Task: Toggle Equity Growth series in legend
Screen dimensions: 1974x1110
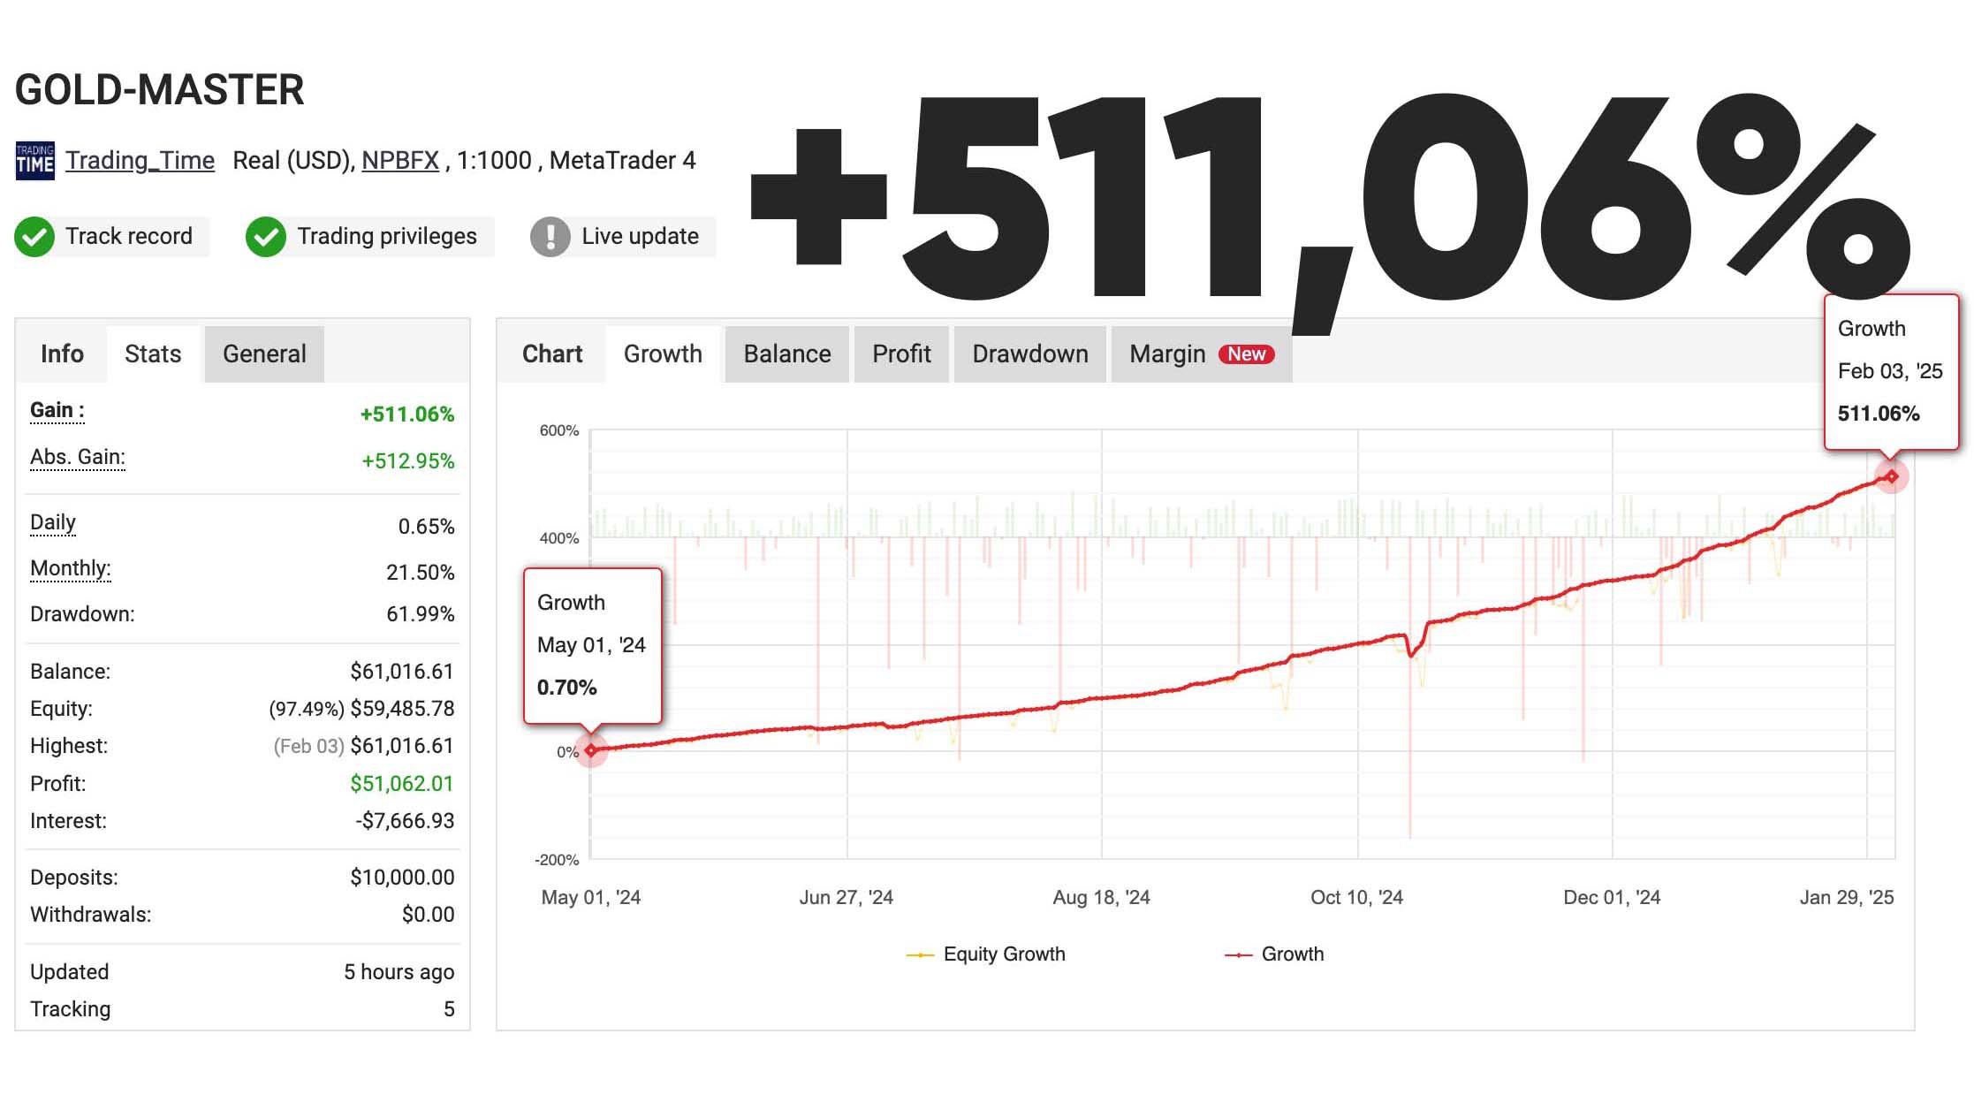Action: (x=986, y=954)
